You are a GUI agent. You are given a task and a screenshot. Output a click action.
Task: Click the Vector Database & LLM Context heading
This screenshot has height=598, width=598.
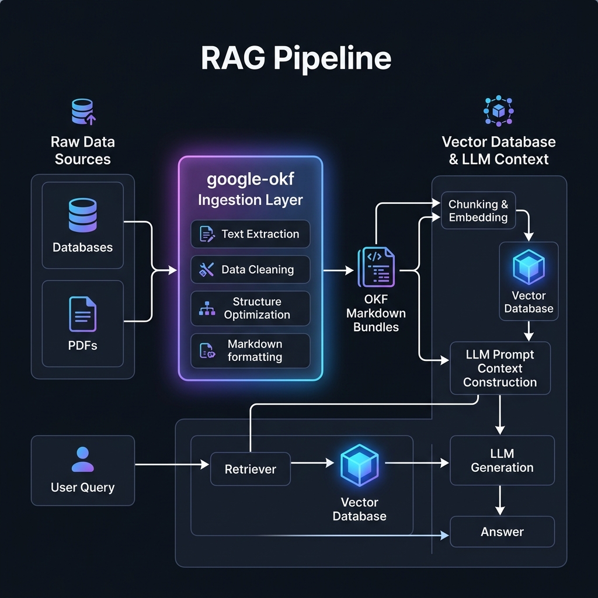(499, 150)
